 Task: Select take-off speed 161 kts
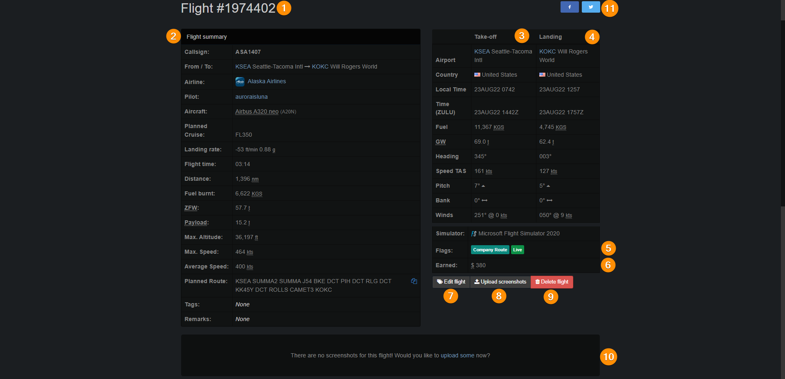(x=483, y=171)
